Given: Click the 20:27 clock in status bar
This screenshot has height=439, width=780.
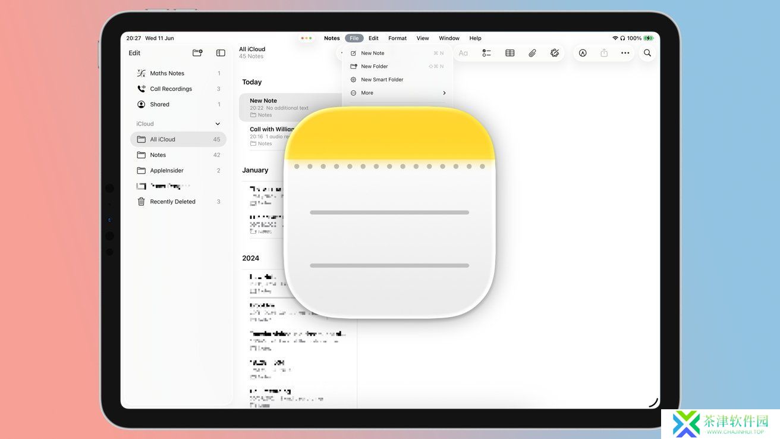Looking at the screenshot, I should point(134,38).
